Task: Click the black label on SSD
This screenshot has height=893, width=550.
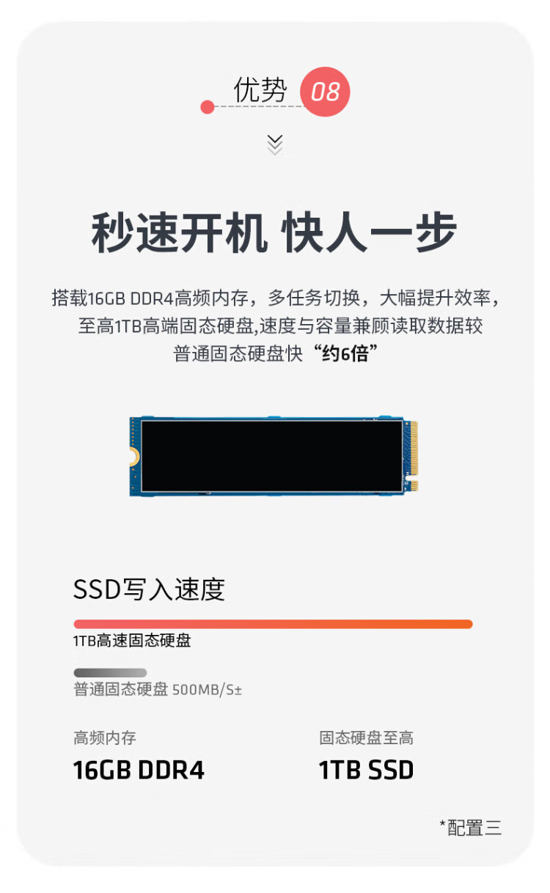Action: [x=271, y=456]
